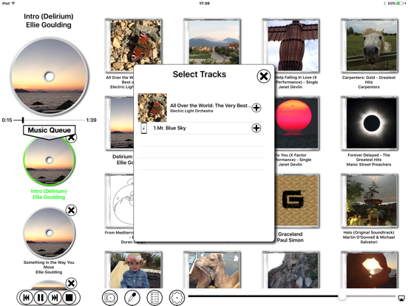Image resolution: width=408 pixels, height=306 pixels.
Task: Remove the third queued disc at the bottom
Action: [71, 283]
